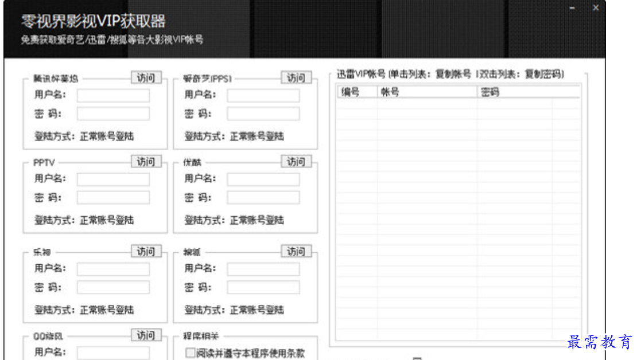This screenshot has width=637, height=360.
Task: Click 登陆方式 text in PPTV group
Action: coord(84,220)
